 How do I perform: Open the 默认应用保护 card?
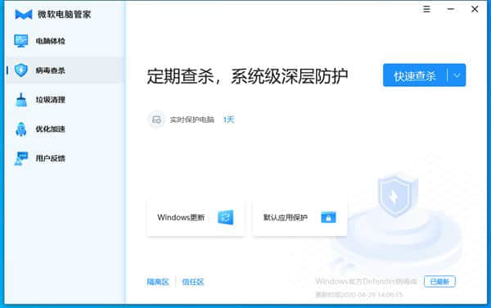[x=300, y=217]
